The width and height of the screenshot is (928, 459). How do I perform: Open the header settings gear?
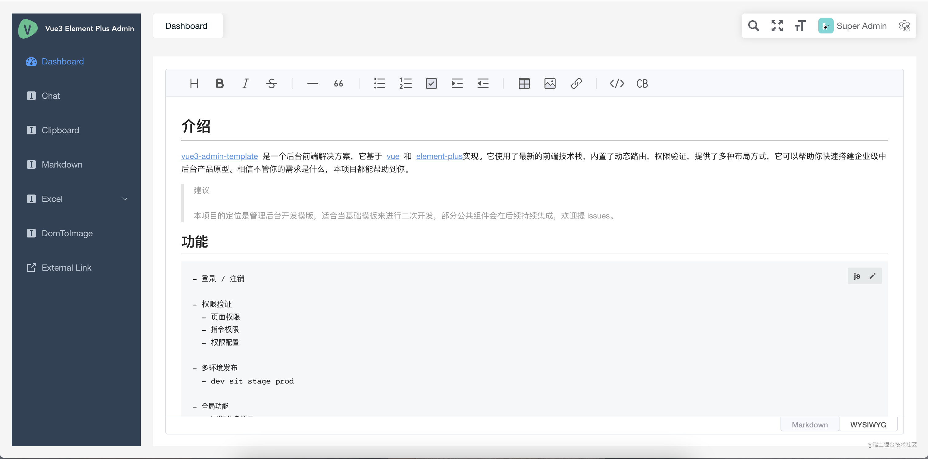[x=905, y=25]
